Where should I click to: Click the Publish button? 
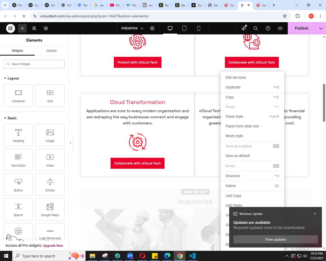[x=302, y=28]
